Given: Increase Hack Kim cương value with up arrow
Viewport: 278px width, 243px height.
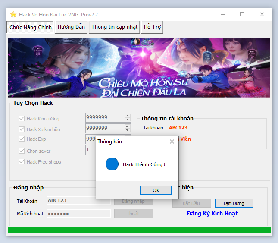Looking at the screenshot, I should (x=127, y=115).
